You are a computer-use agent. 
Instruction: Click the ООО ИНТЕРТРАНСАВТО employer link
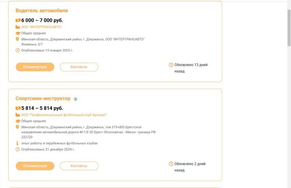tap(42, 27)
